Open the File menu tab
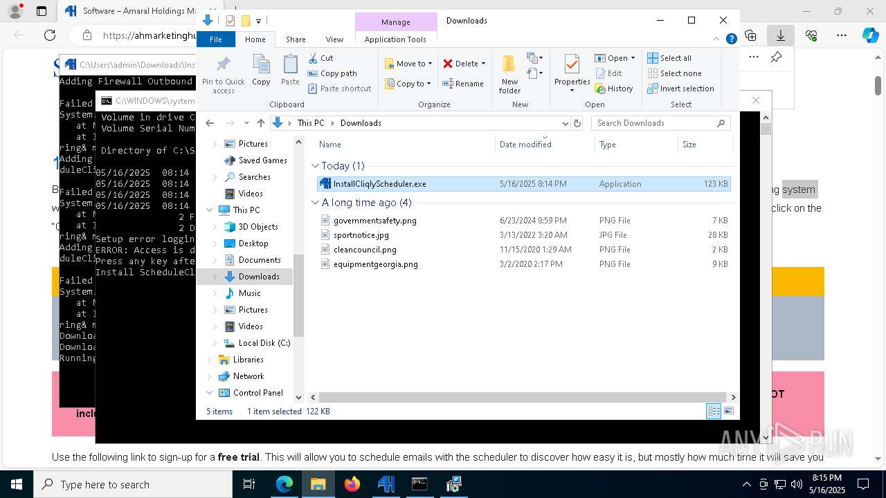 tap(216, 39)
